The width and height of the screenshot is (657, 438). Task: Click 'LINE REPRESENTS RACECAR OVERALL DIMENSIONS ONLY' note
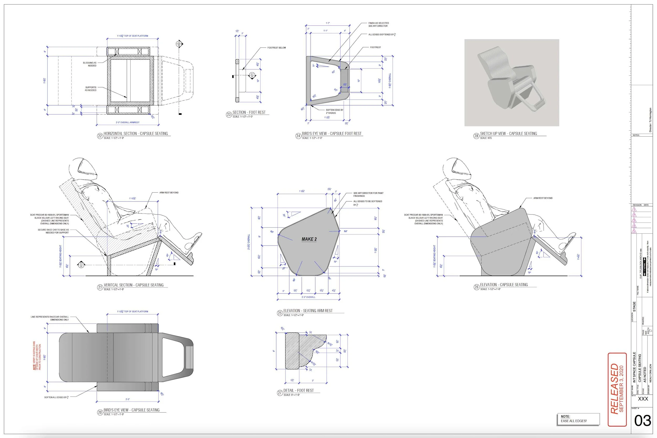[50, 318]
